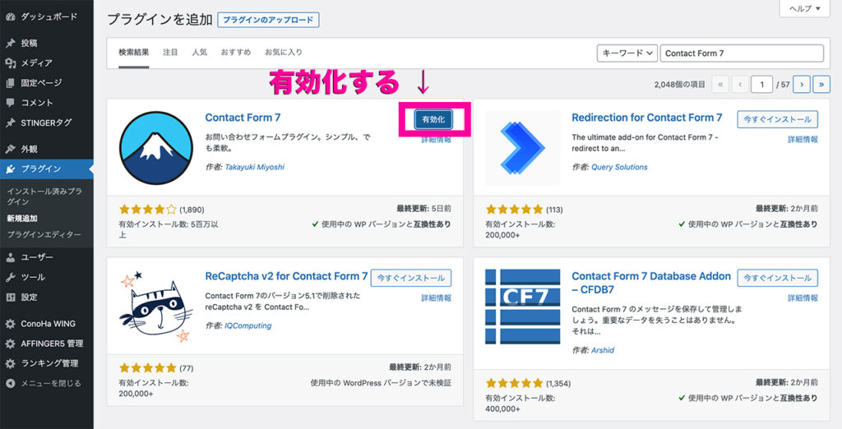The width and height of the screenshot is (842, 429).
Task: Click プラグインのアップロード button
Action: 268,20
